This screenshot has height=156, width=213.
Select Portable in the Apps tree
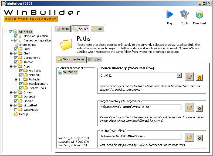pyautogui.click(x=34, y=79)
